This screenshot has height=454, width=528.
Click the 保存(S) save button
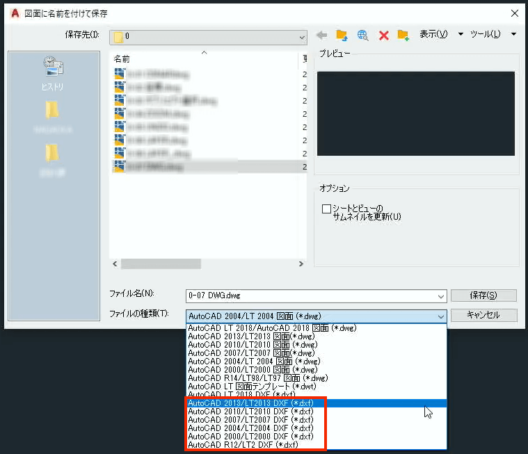pos(483,295)
